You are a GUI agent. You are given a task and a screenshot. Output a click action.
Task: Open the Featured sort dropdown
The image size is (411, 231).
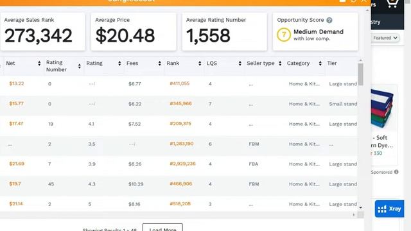[x=385, y=38]
